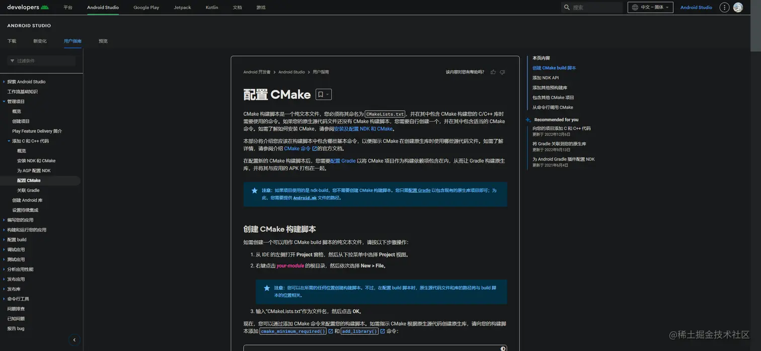Jump to 创建 CMake build 脚本 section
This screenshot has width=761, height=351.
pyautogui.click(x=554, y=68)
